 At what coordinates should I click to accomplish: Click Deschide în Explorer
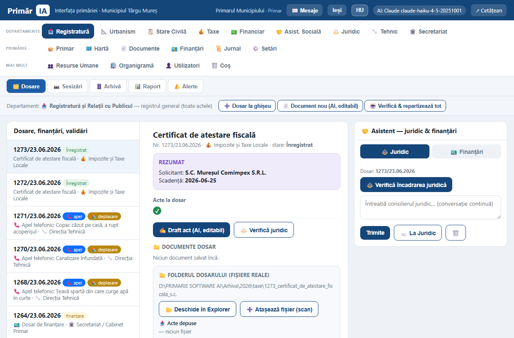[197, 309]
